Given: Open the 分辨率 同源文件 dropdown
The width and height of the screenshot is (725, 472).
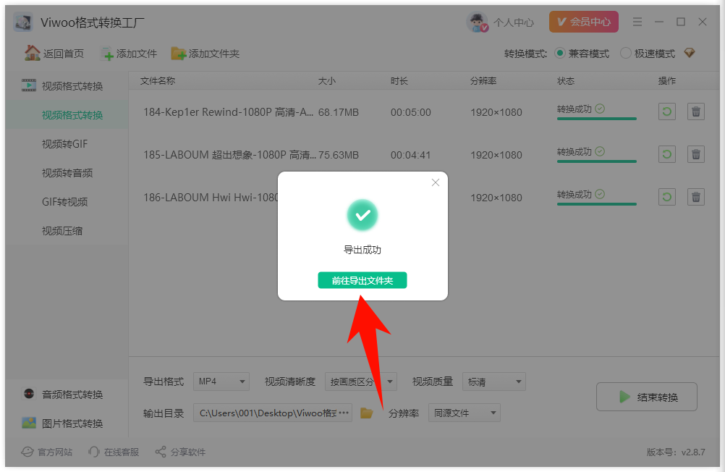Looking at the screenshot, I should (x=465, y=413).
